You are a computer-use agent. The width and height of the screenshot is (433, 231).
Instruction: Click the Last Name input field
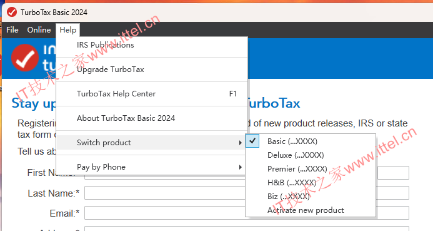[247, 193]
